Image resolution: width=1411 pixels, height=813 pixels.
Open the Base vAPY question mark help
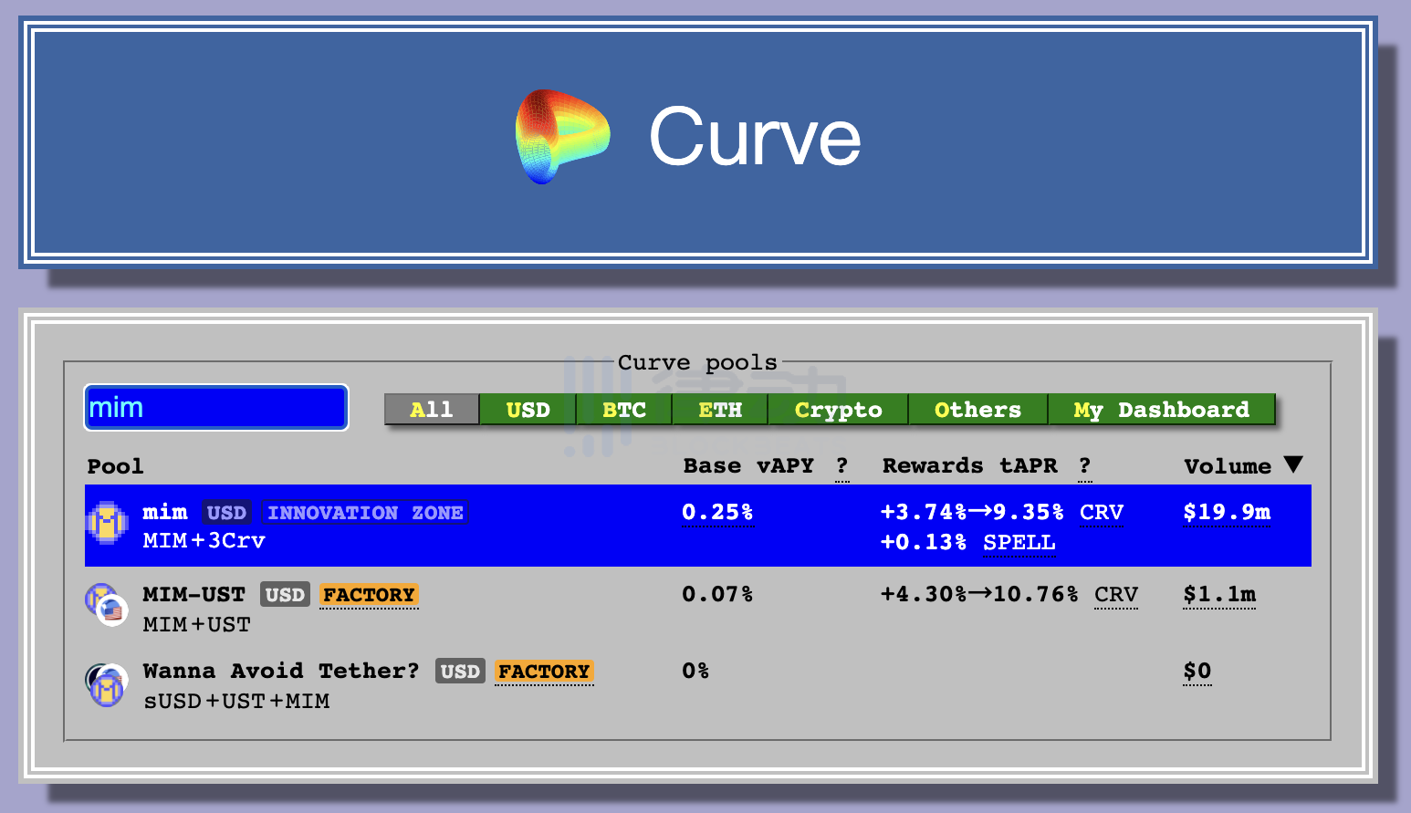pyautogui.click(x=842, y=466)
